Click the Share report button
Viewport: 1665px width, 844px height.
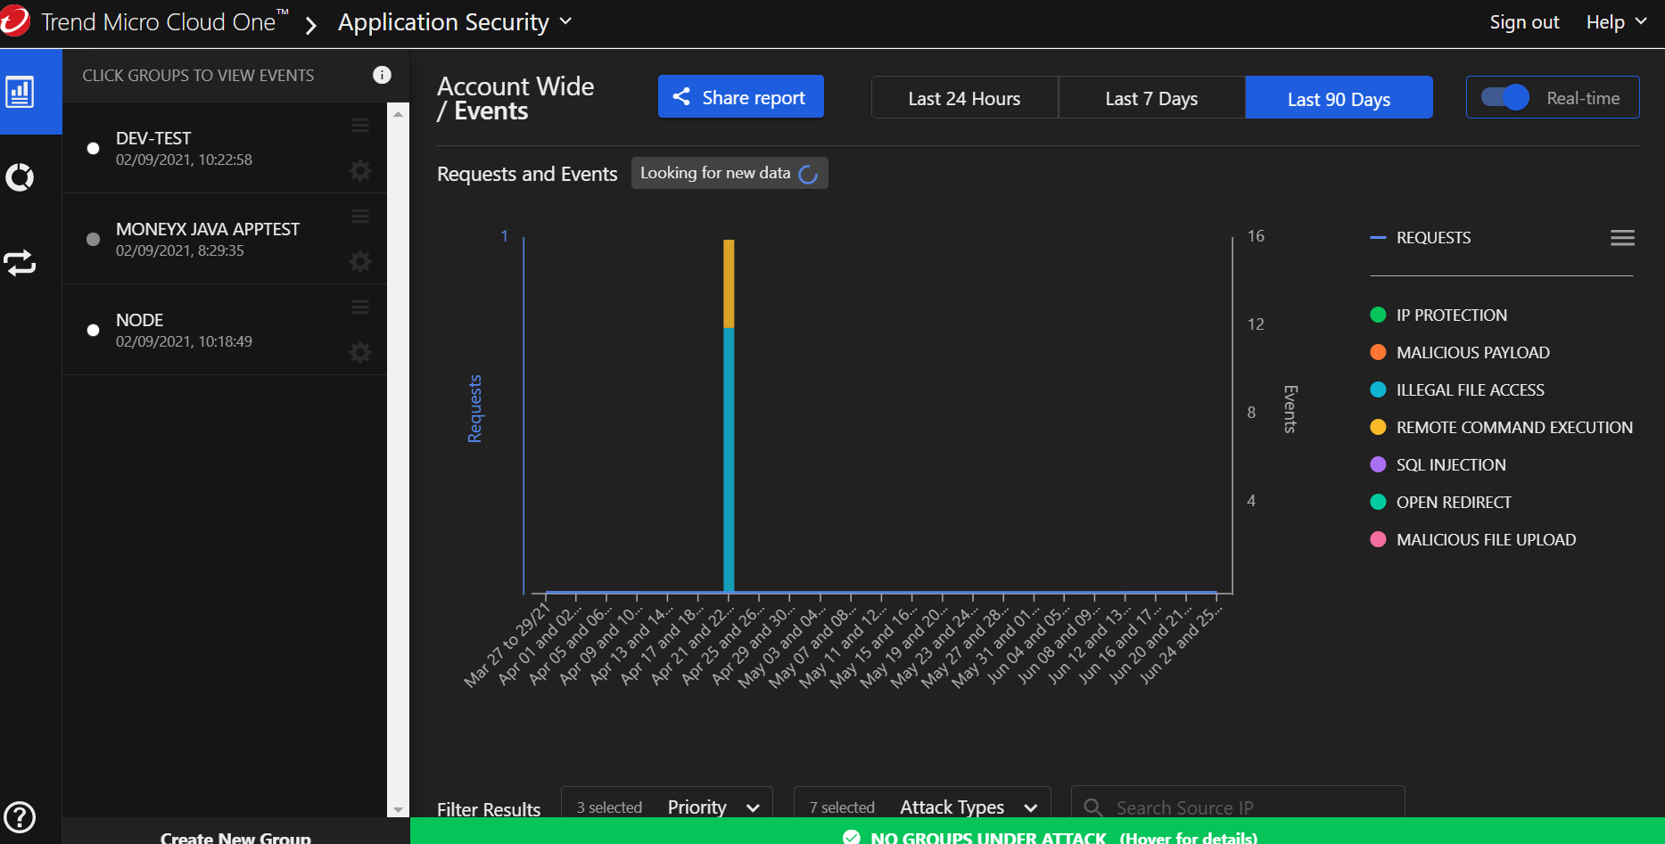coord(740,97)
